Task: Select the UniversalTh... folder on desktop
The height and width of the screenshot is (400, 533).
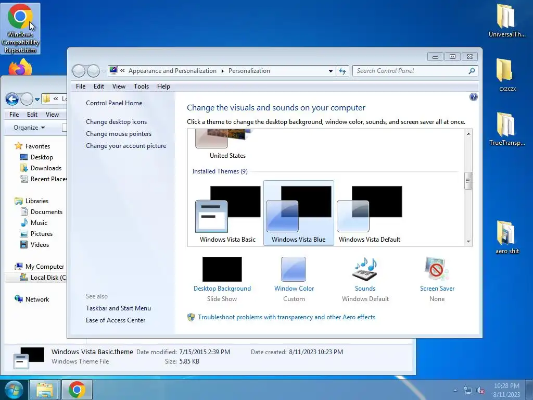Action: [x=507, y=20]
